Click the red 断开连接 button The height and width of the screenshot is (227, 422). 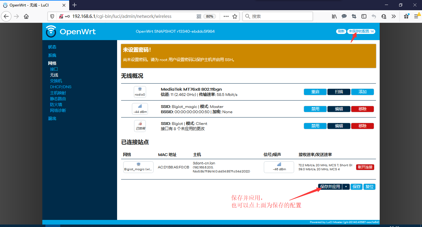coord(365,167)
